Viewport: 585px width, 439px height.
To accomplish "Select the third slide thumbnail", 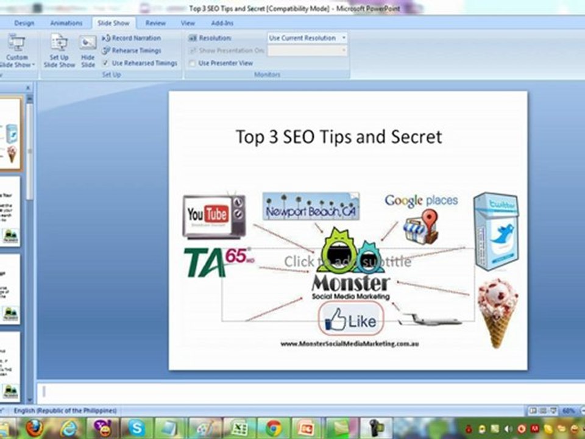I will (x=10, y=289).
